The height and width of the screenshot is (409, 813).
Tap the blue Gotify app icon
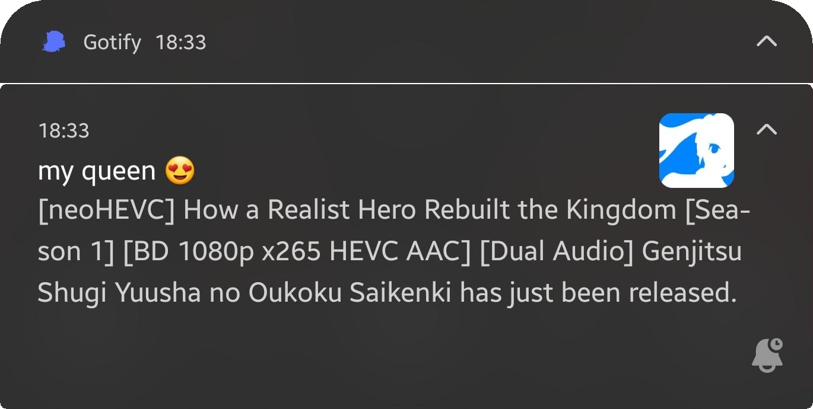[54, 42]
